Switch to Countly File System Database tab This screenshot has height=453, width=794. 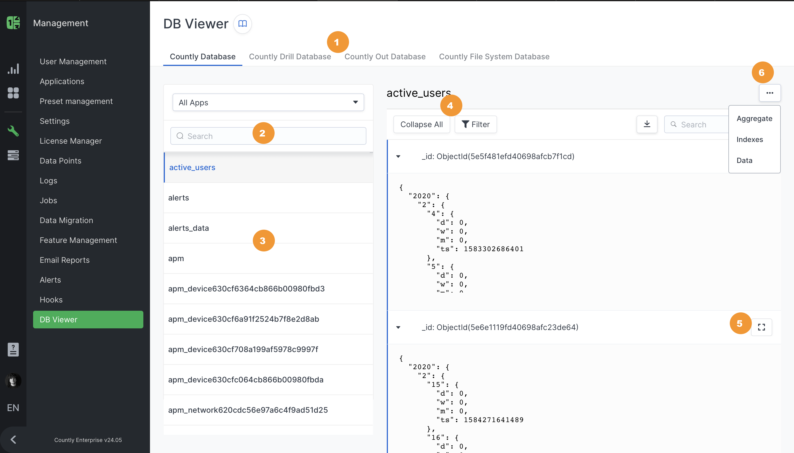pyautogui.click(x=494, y=57)
